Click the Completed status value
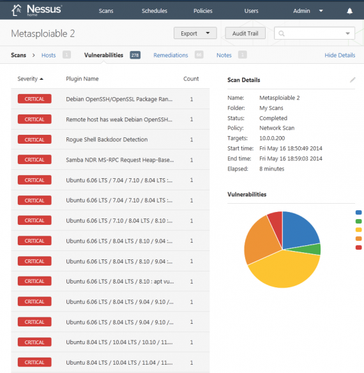This screenshot has height=373, width=364. click(x=273, y=118)
